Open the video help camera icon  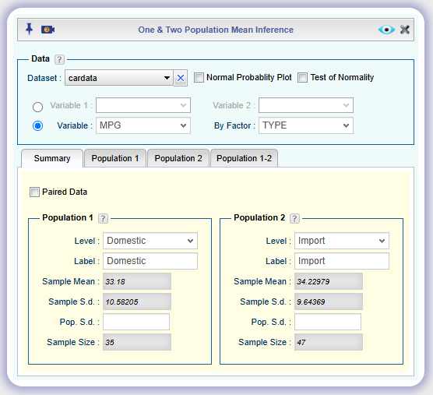48,30
